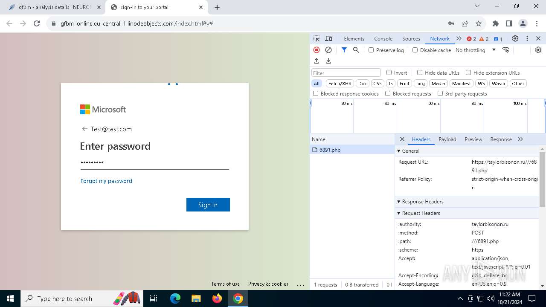Close the request details pane
Screen dimensions: 546x307
coord(402,139)
